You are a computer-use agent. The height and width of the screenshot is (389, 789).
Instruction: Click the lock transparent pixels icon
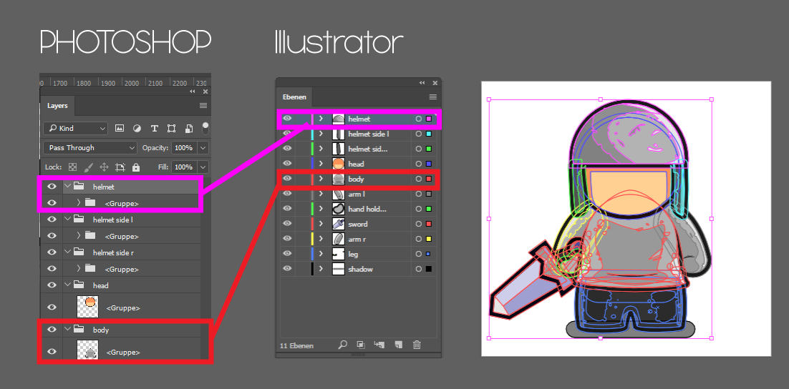coord(73,167)
